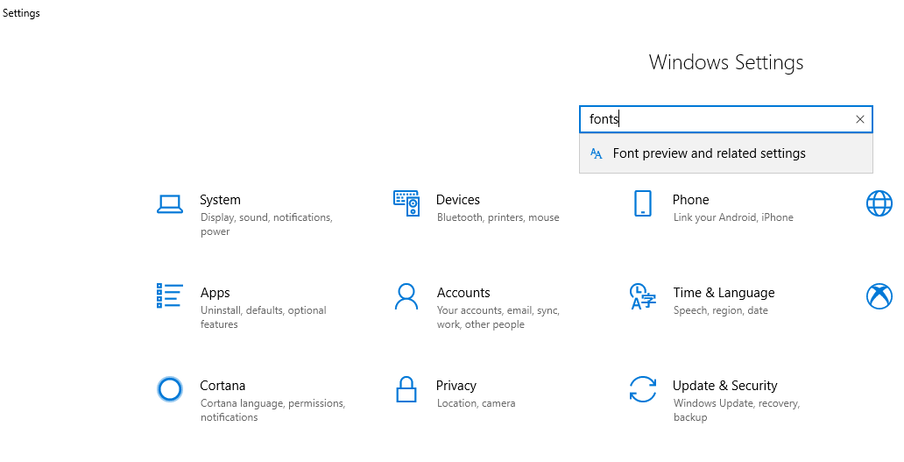
Task: Open Devices keyboard and speaker icon
Action: (x=406, y=203)
